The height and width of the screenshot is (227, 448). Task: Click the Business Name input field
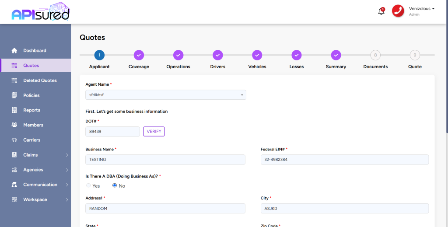click(165, 160)
